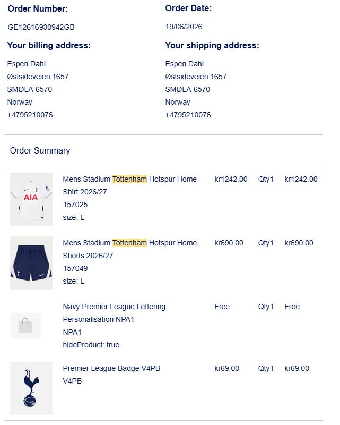Screen dimensions: 340x425
Task: Click the Order Summary heading
Action: pos(40,150)
